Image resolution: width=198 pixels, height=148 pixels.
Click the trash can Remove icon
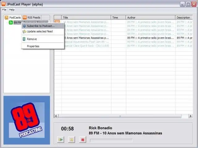24,39
